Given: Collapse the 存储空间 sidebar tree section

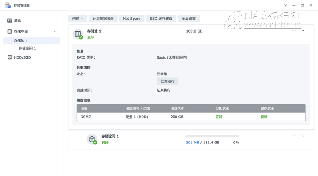Looking at the screenshot, I should [x=55, y=31].
